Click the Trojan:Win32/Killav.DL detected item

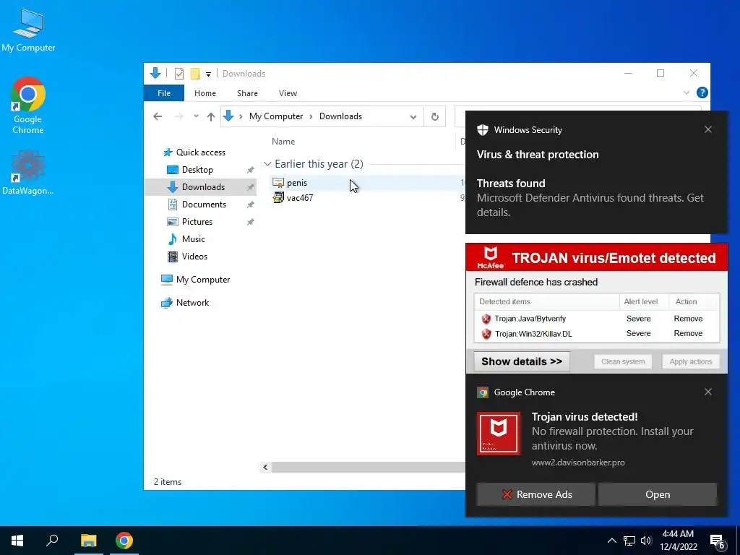[533, 334]
